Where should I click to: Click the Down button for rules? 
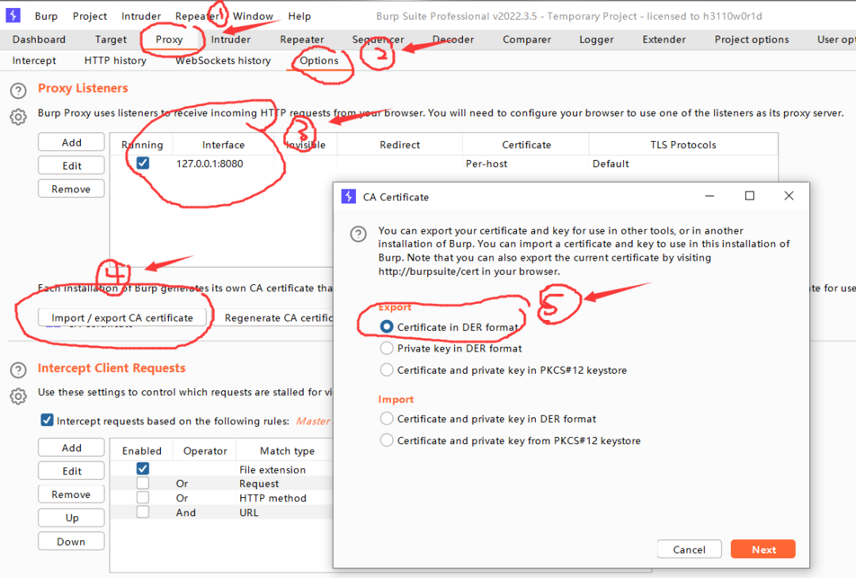(71, 542)
